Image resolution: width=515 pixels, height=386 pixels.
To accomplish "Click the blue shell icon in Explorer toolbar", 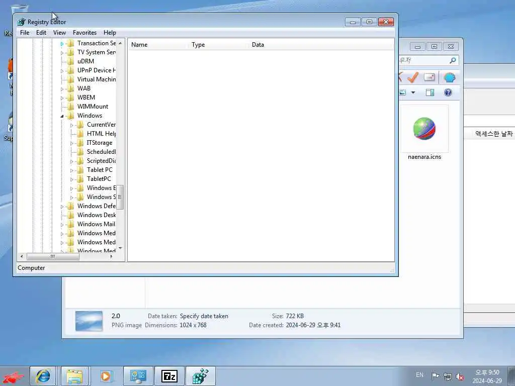I will tap(449, 78).
